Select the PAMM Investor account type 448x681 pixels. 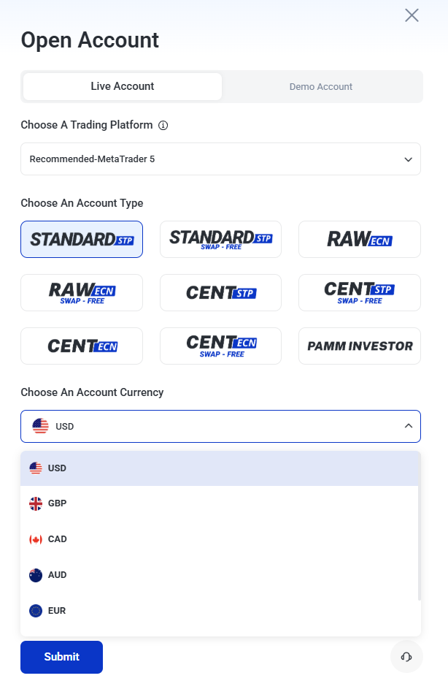pyautogui.click(x=360, y=346)
